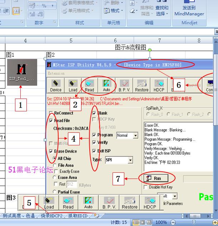
Task: Click the zoom slider thumb in the status bar
Action: click(x=194, y=222)
